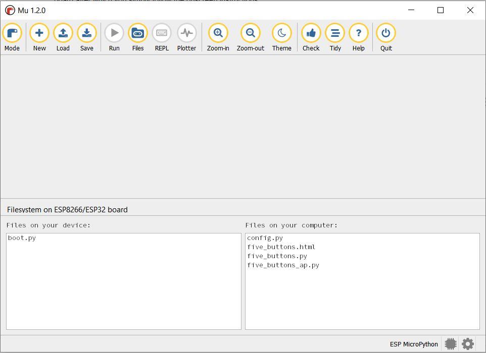Screen dimensions: 486x353
Task: Open the Mode selector
Action: 12,37
